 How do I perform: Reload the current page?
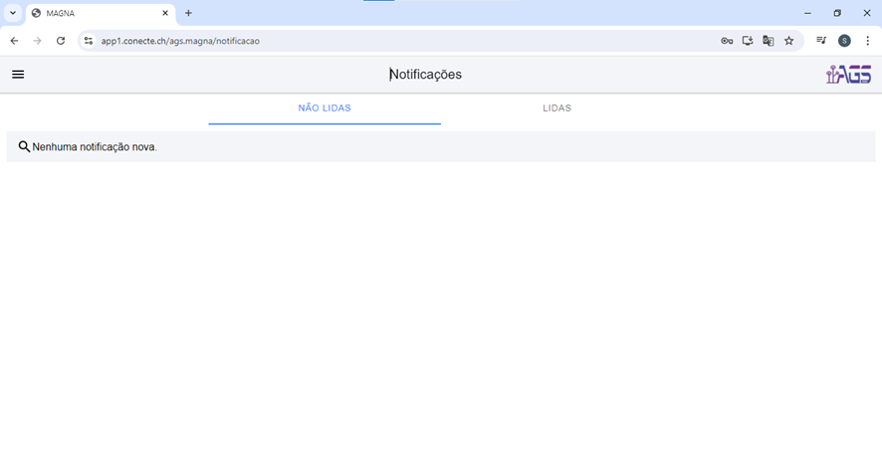[61, 41]
